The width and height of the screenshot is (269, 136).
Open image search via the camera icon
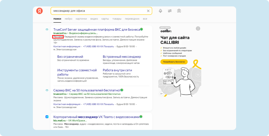coord(179,11)
